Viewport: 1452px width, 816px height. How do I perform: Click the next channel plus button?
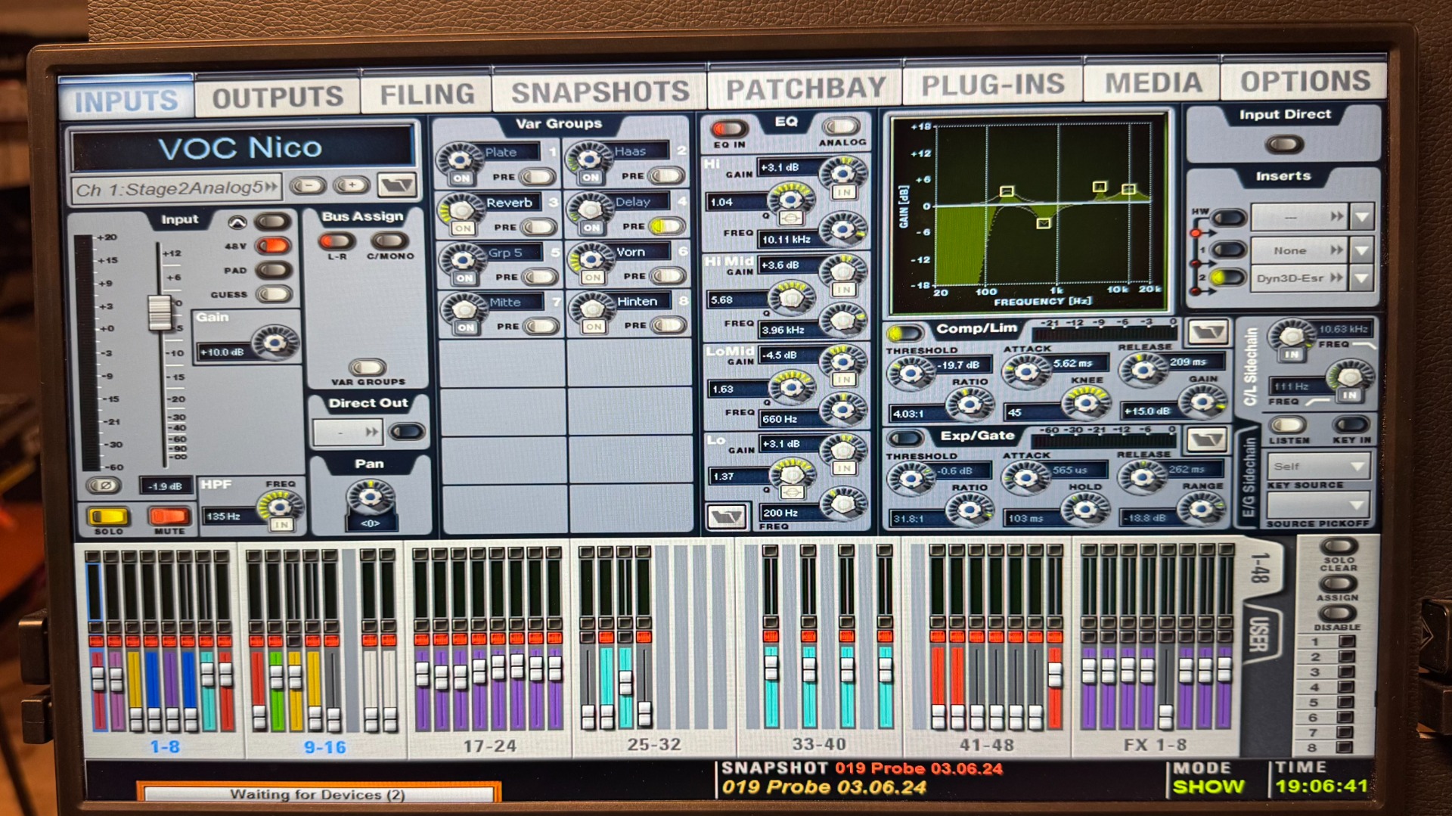(x=352, y=185)
